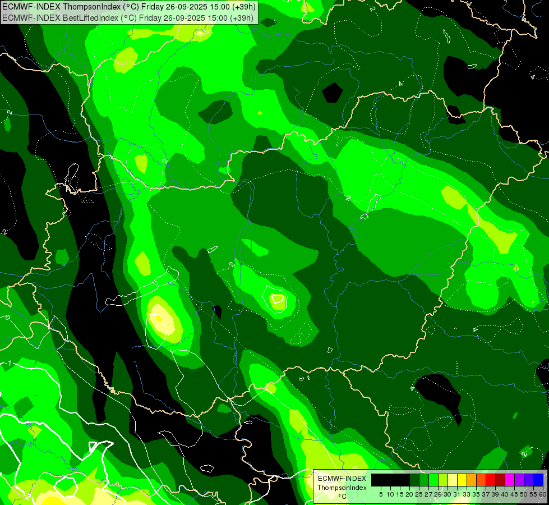This screenshot has height=505, width=549.
Task: Click the pale yellow 30-31 legend swatch
Action: (453, 480)
